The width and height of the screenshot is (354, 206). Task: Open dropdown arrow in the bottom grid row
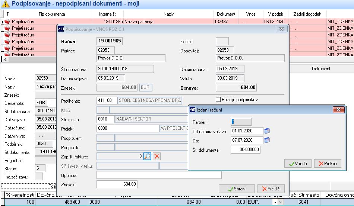280,202
